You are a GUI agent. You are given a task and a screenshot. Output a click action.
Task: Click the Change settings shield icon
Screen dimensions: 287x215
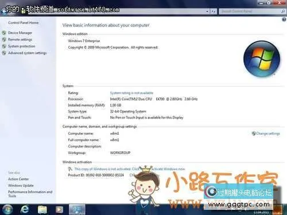coord(254,134)
